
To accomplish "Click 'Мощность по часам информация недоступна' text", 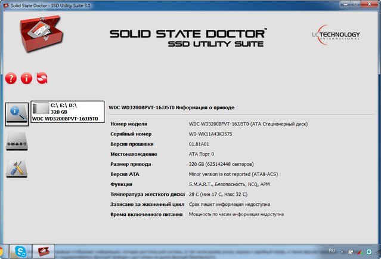I will coord(236,214).
